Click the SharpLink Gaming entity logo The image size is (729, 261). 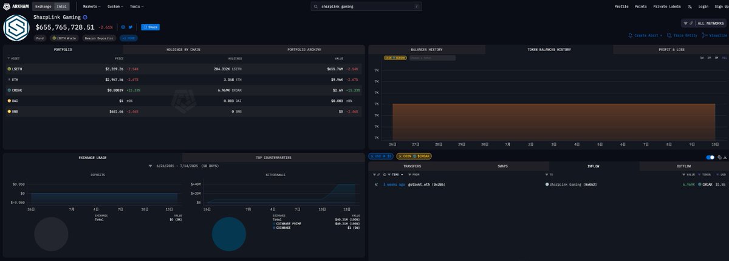point(16,28)
